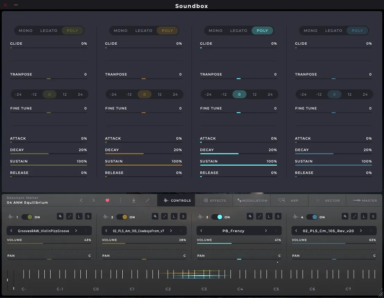Viewport: 384px width, 298px height.
Task: Toggle the layer 3 ON switch
Action: click(217, 217)
